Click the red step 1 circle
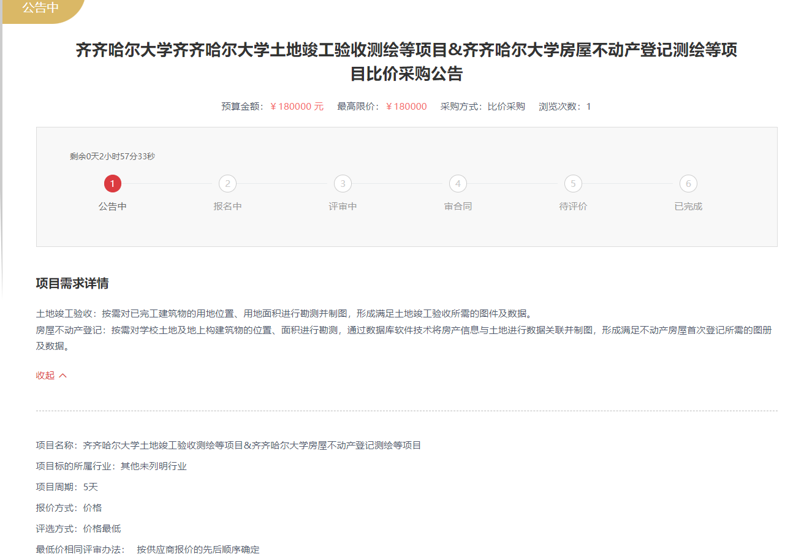804x554 pixels. pyautogui.click(x=112, y=183)
